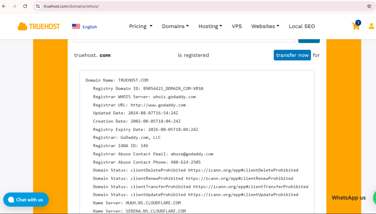The image size is (376, 214).
Task: Click the browser forward arrow
Action: click(x=14, y=6)
